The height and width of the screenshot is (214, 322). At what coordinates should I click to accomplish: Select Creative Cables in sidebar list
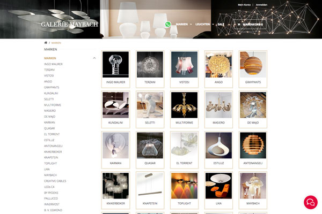point(55,181)
